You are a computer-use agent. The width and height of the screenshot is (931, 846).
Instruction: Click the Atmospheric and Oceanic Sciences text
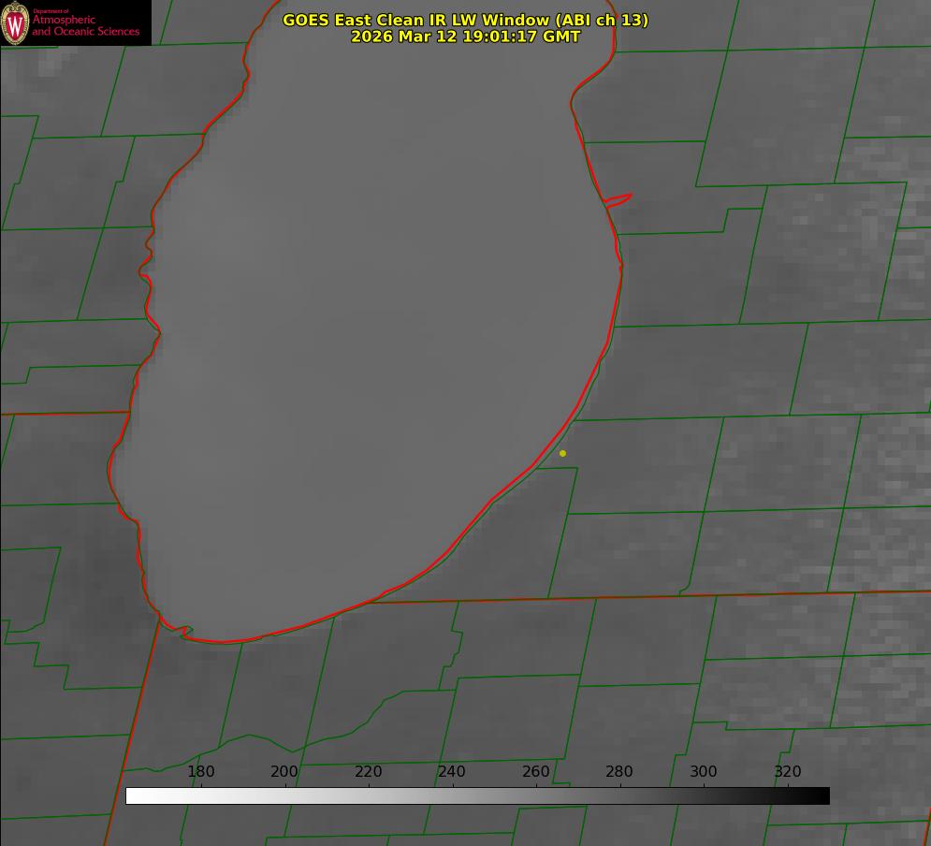pyautogui.click(x=85, y=25)
